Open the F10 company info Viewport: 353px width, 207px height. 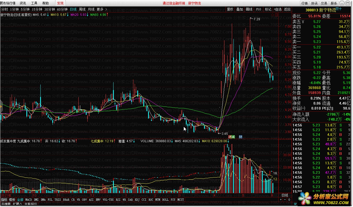(259, 9)
